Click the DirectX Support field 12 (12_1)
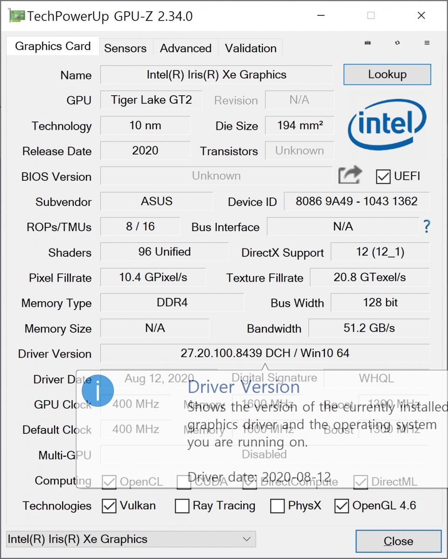The width and height of the screenshot is (448, 559). 380,252
